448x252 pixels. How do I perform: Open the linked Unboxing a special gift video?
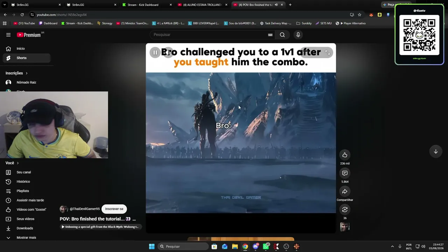[100, 227]
